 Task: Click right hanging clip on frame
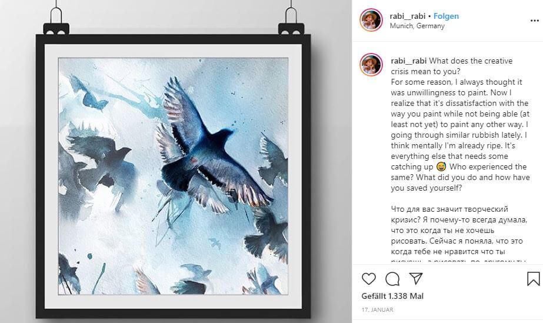[291, 21]
